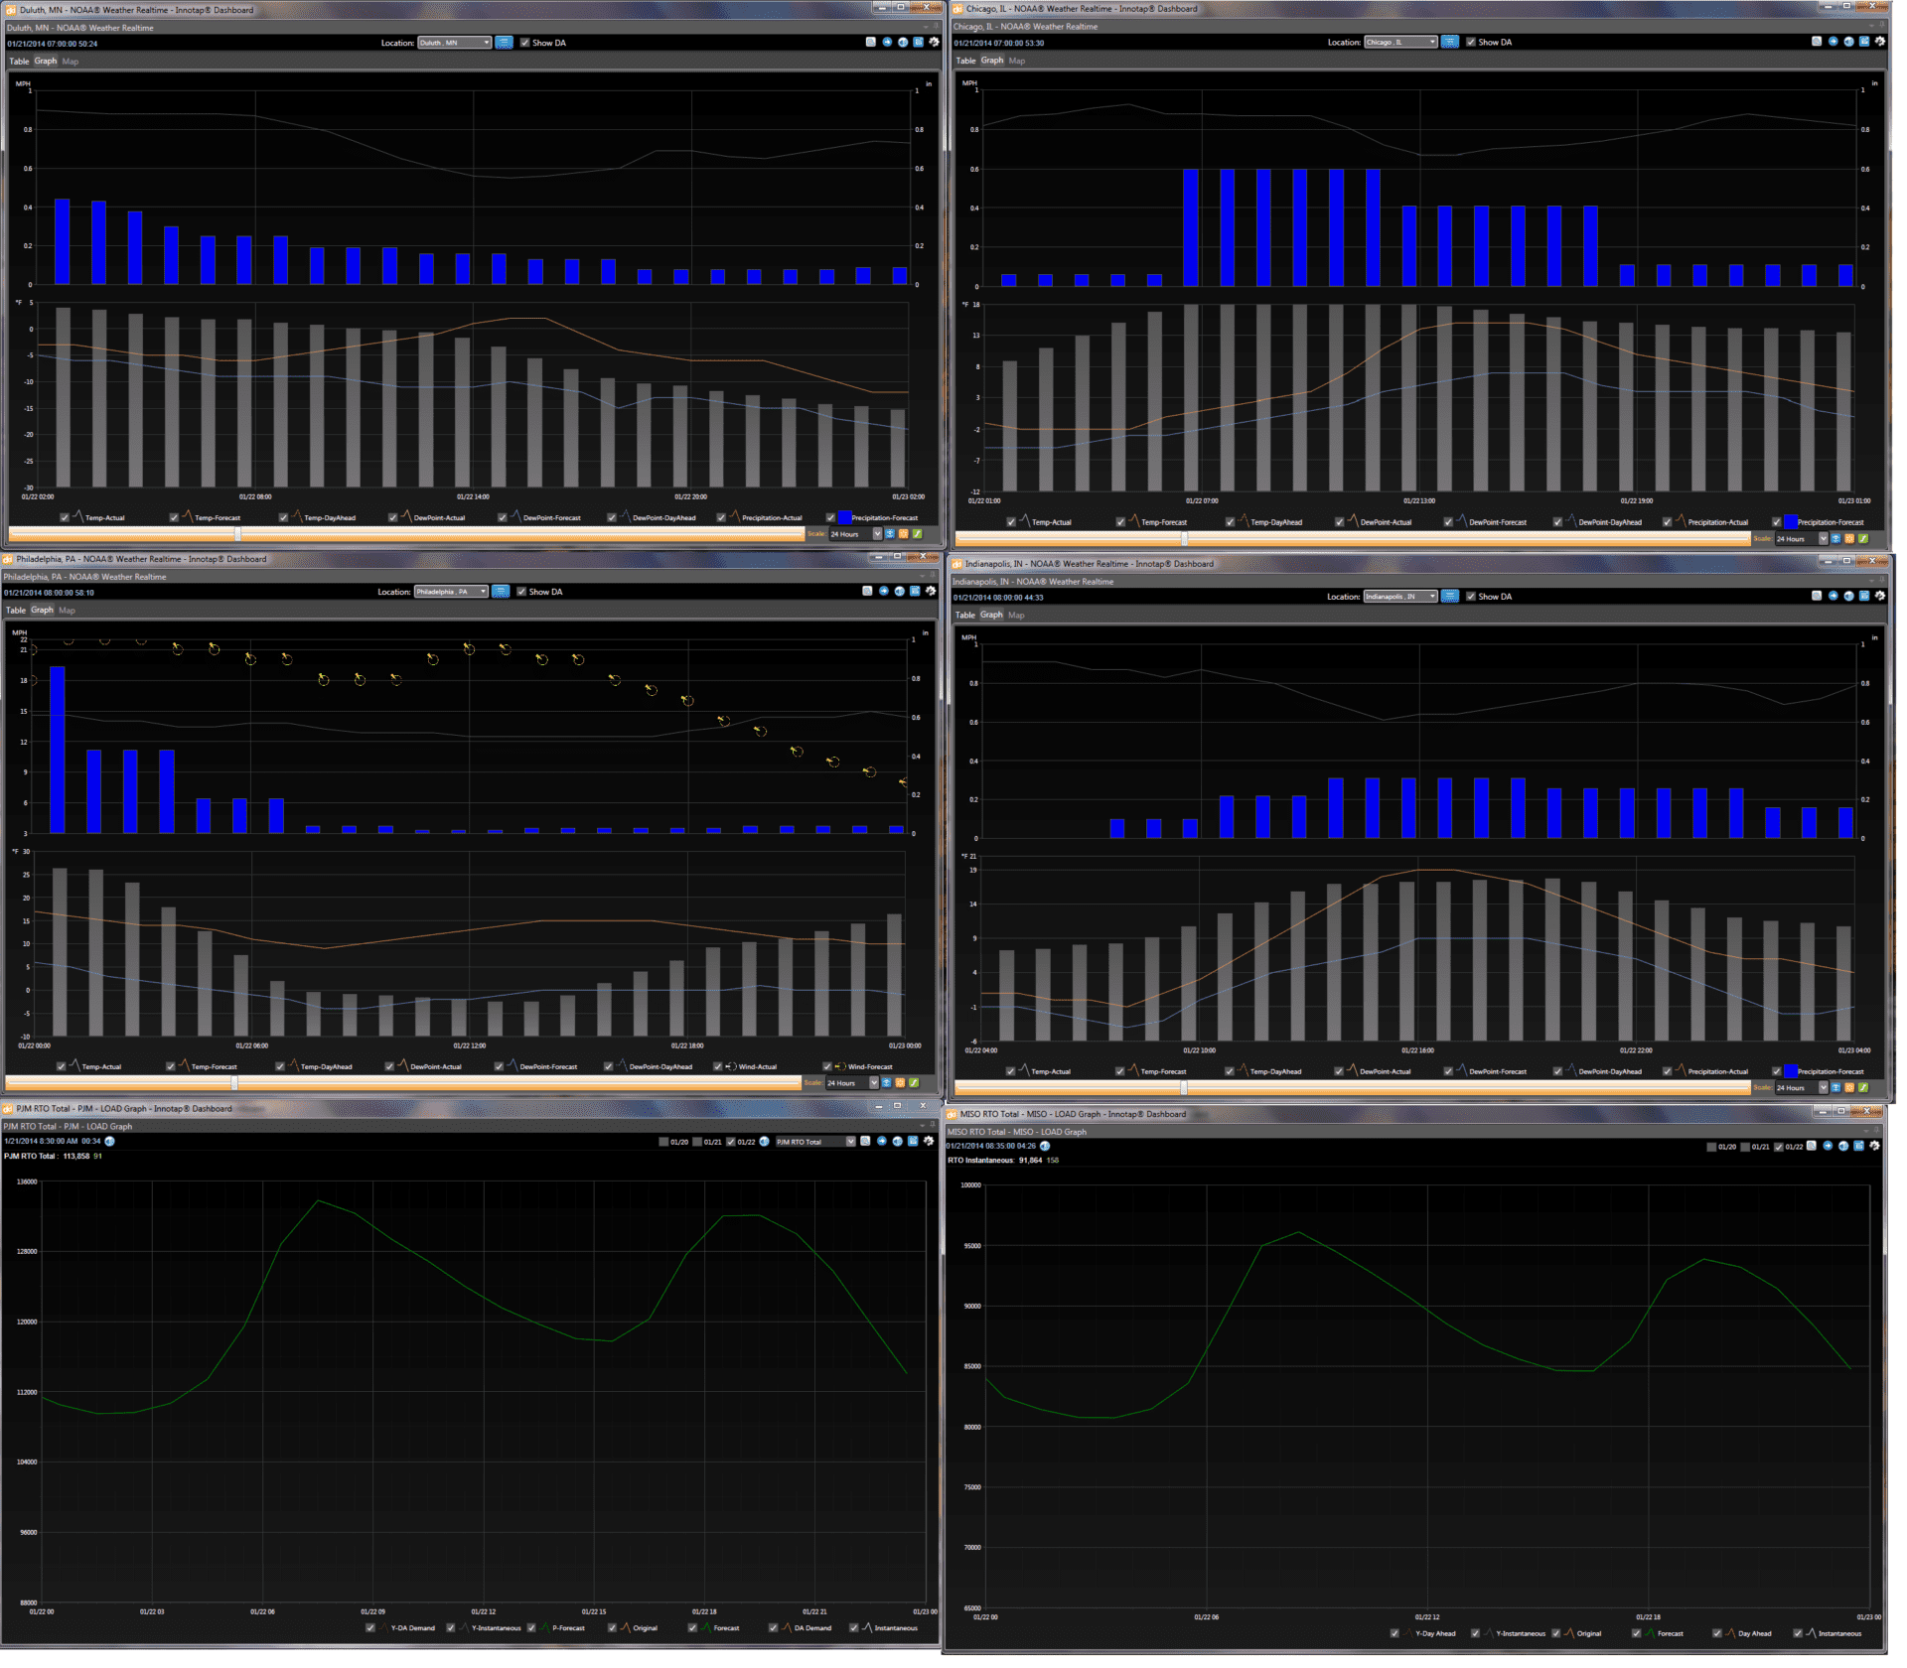This screenshot has height=1668, width=1907.
Task: Toggle Show DA checkbox in Duluth window
Action: (x=524, y=43)
